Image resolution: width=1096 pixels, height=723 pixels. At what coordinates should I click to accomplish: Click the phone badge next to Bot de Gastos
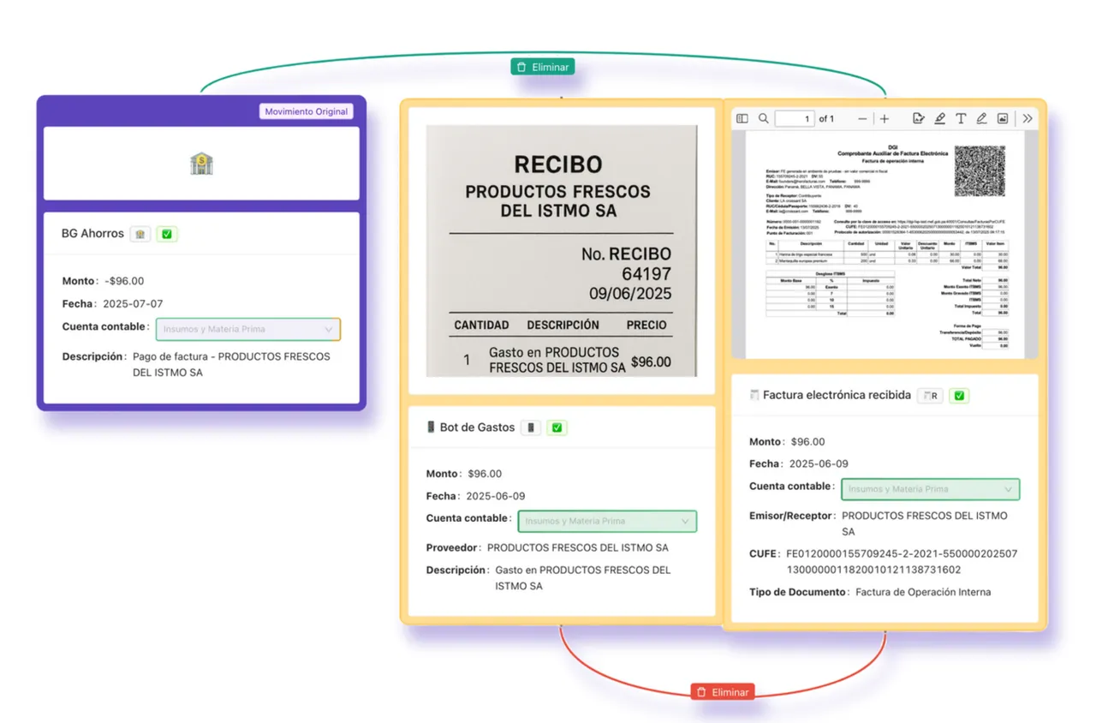click(531, 427)
